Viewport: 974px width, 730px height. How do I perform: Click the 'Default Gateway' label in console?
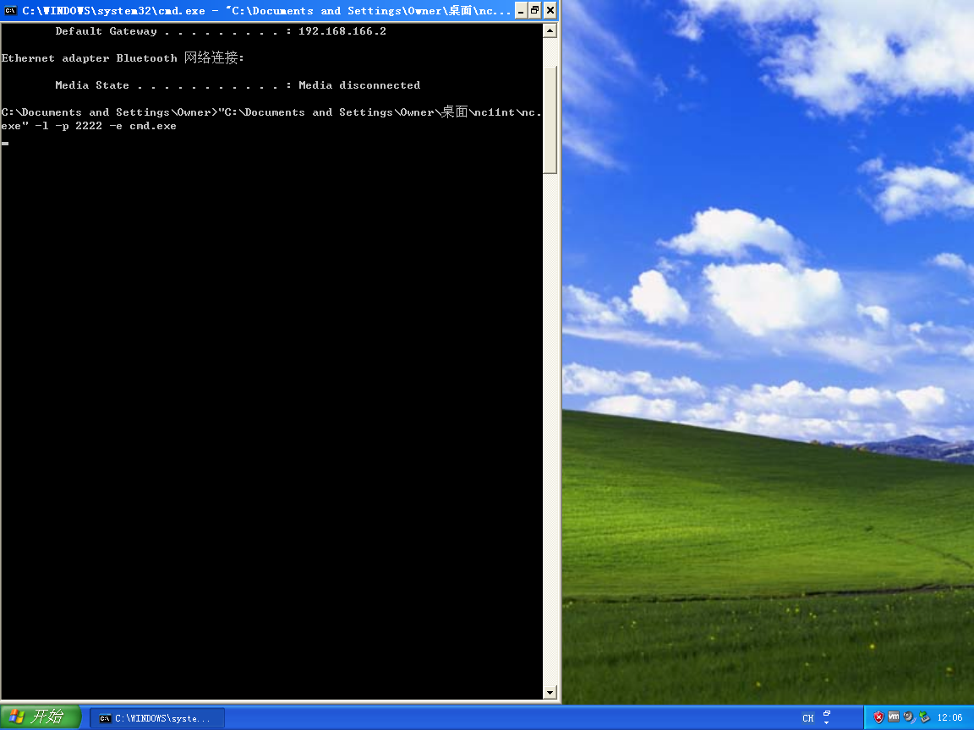[x=107, y=31]
